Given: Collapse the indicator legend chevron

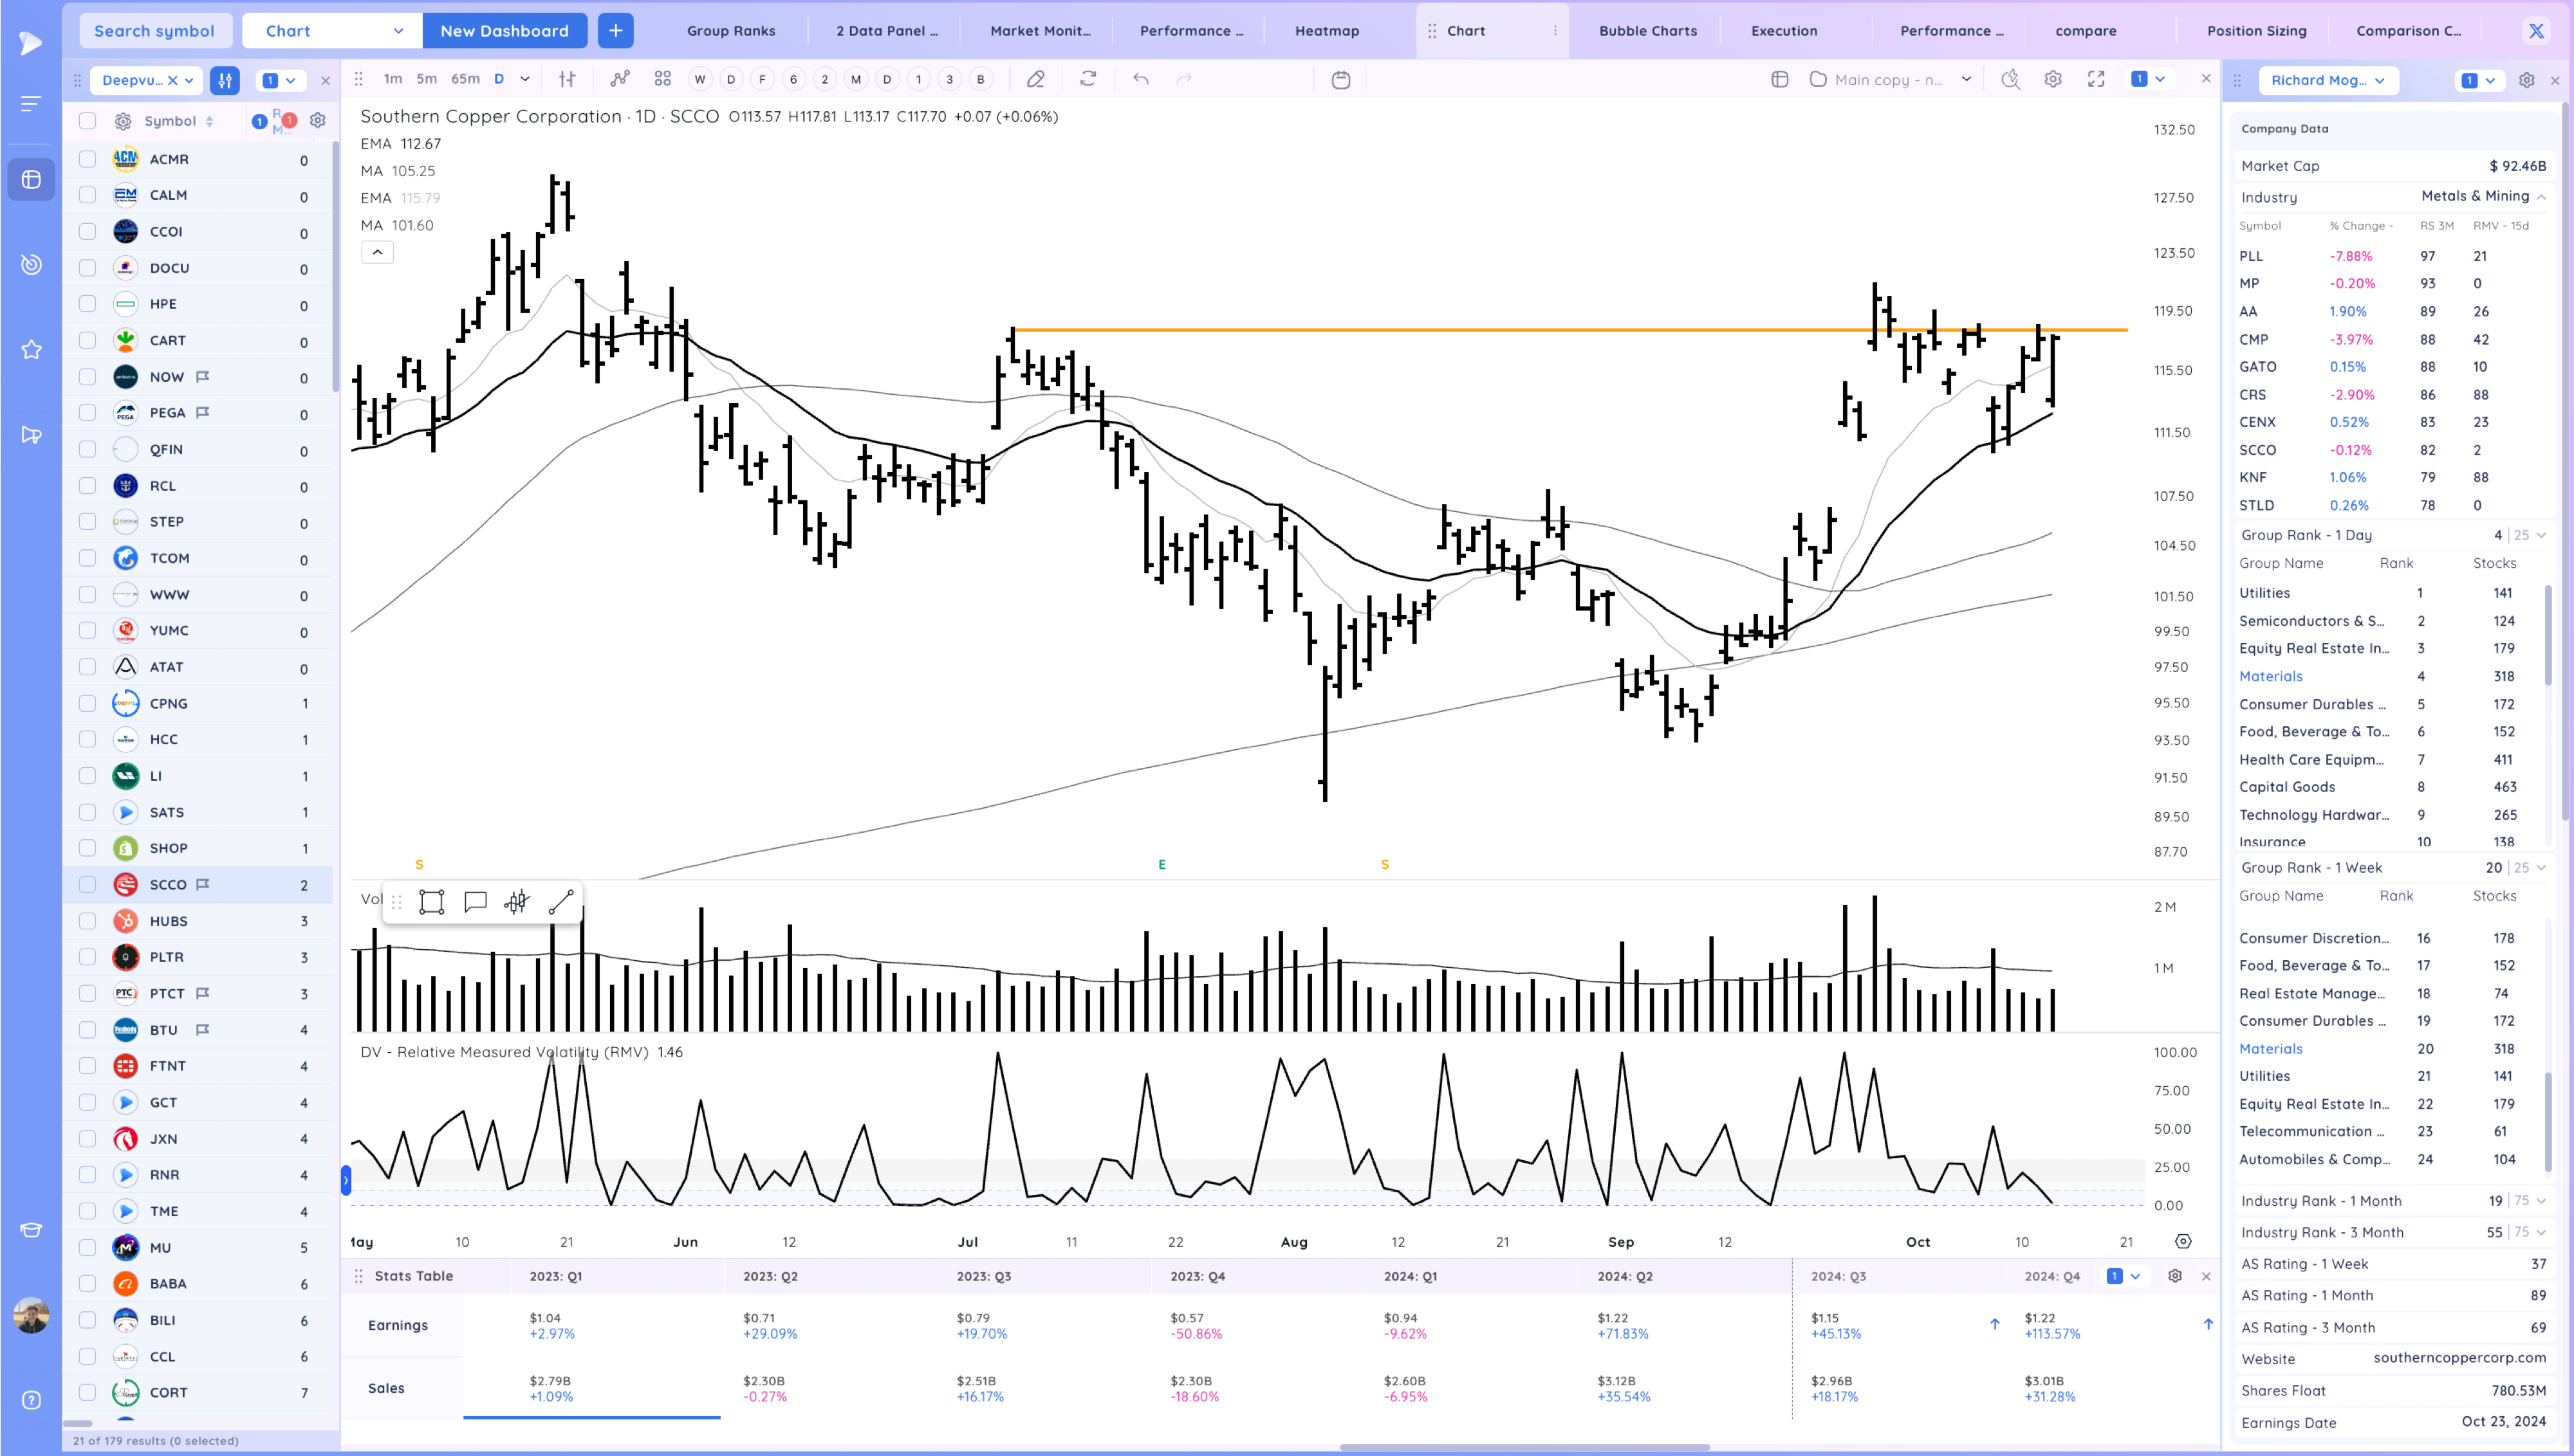Looking at the screenshot, I should pos(377,252).
